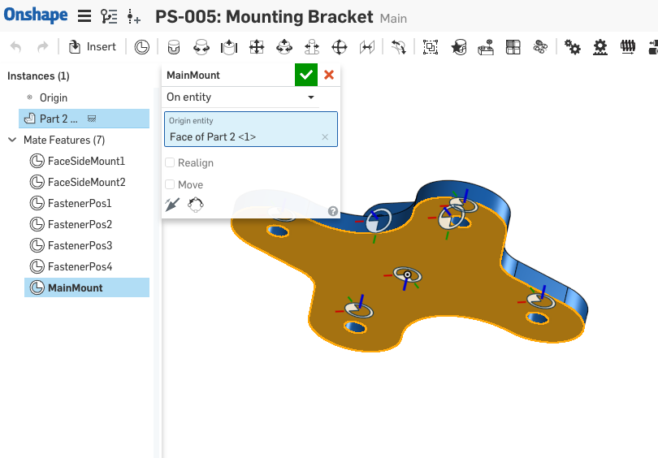This screenshot has width=658, height=458.
Task: Click the Instances (1) header
Action: tap(38, 76)
